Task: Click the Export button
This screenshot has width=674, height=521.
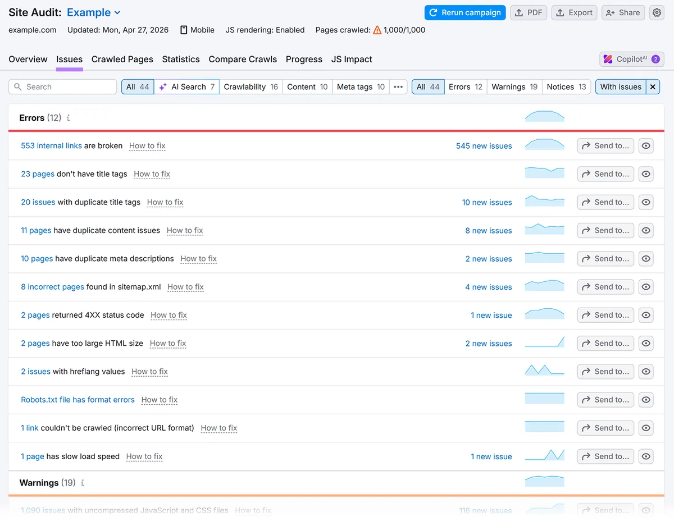Action: pos(574,12)
